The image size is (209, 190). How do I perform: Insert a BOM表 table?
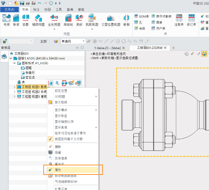click(x=142, y=16)
